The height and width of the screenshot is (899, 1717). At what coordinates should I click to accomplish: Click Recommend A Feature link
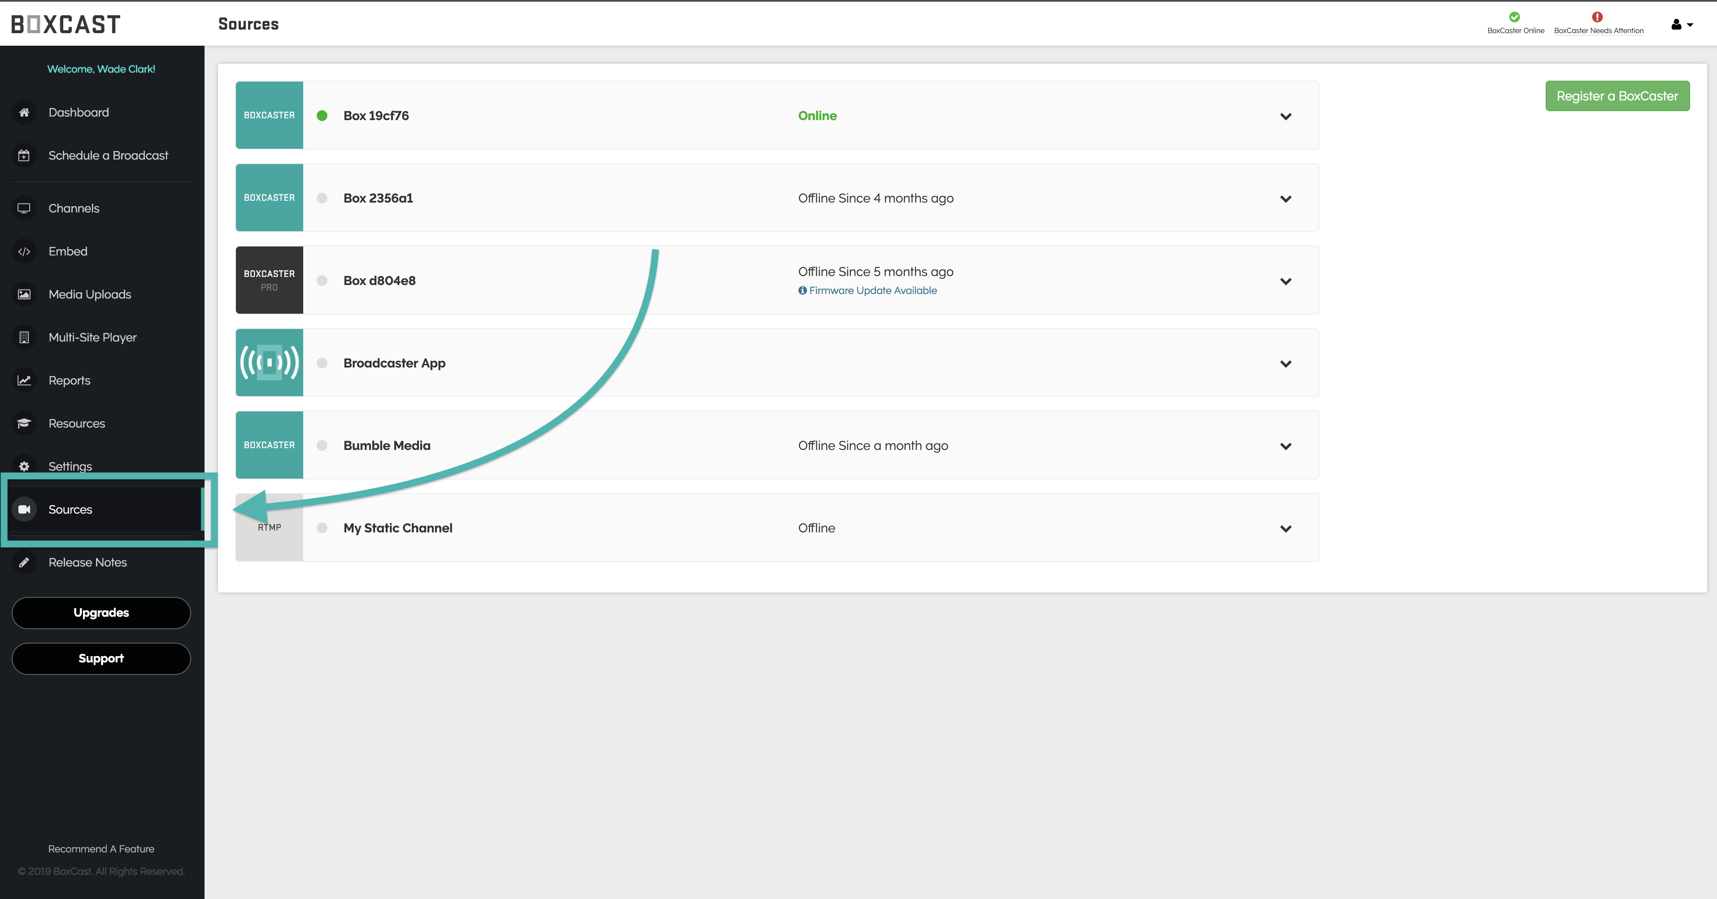pos(101,848)
